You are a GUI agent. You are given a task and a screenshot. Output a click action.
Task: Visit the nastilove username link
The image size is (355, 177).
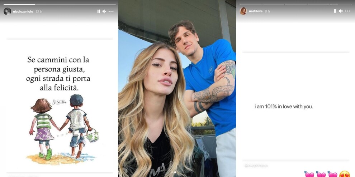pyautogui.click(x=256, y=11)
